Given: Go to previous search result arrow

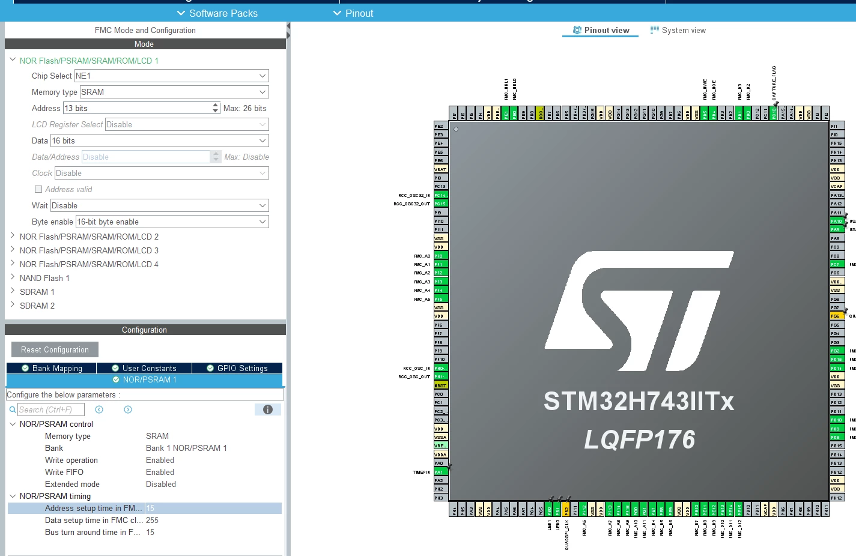Looking at the screenshot, I should [x=99, y=409].
